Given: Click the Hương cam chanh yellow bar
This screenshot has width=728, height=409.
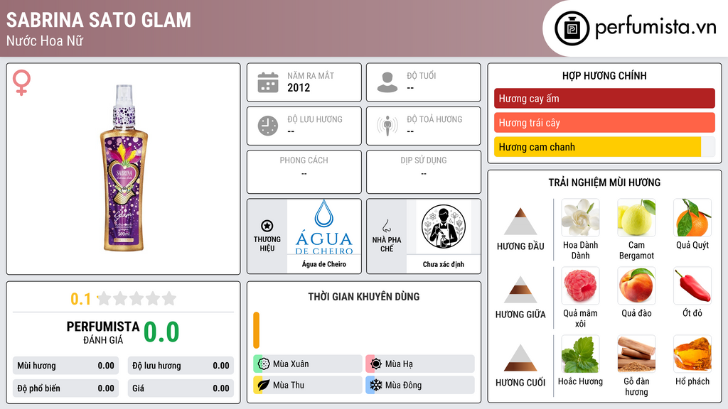Looking at the screenshot, I should click(597, 147).
